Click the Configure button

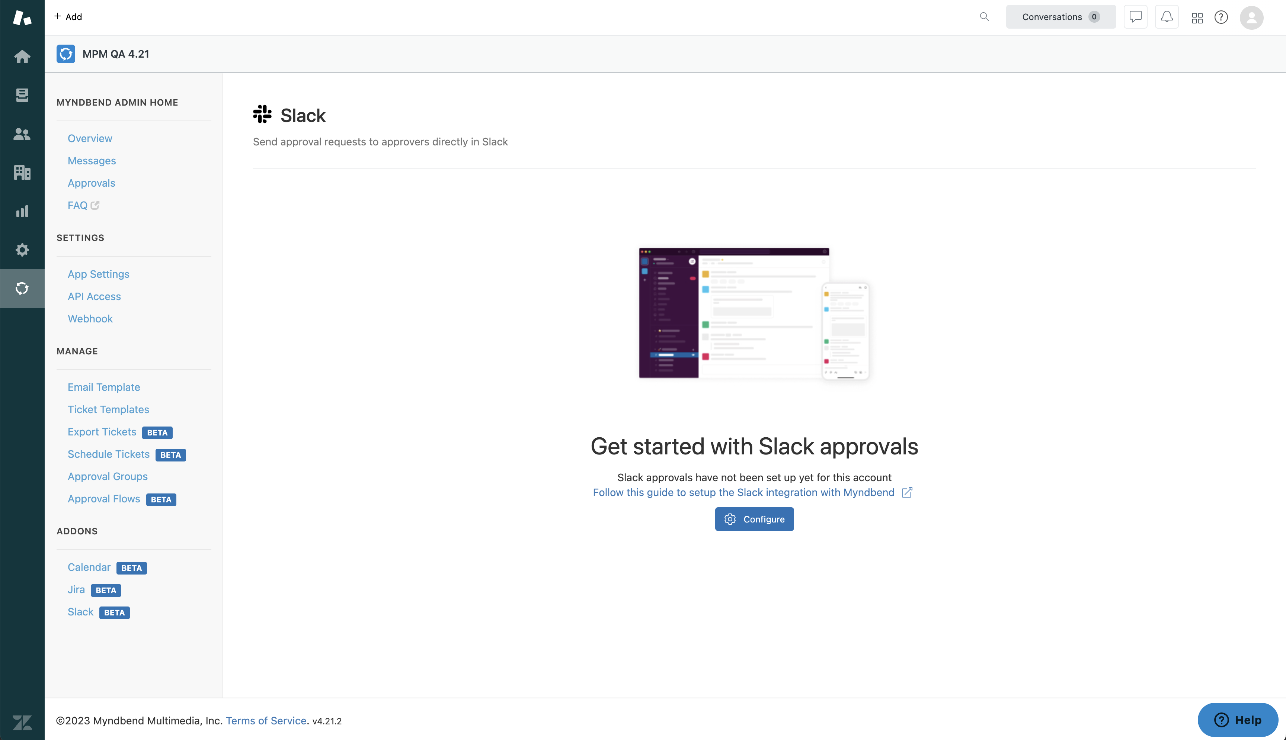pyautogui.click(x=754, y=519)
